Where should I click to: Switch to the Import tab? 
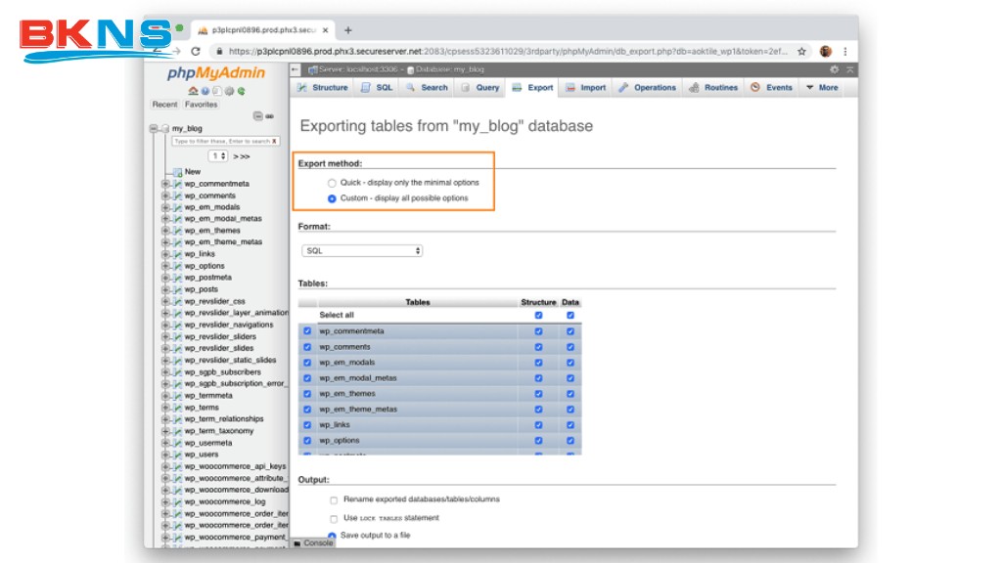[584, 88]
